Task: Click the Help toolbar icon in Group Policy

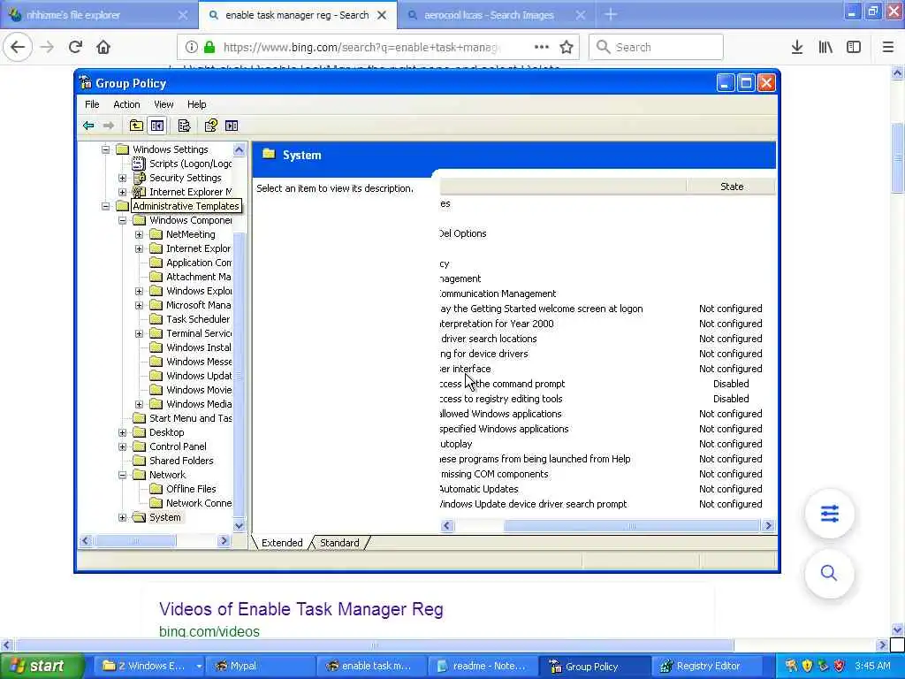Action: [210, 126]
